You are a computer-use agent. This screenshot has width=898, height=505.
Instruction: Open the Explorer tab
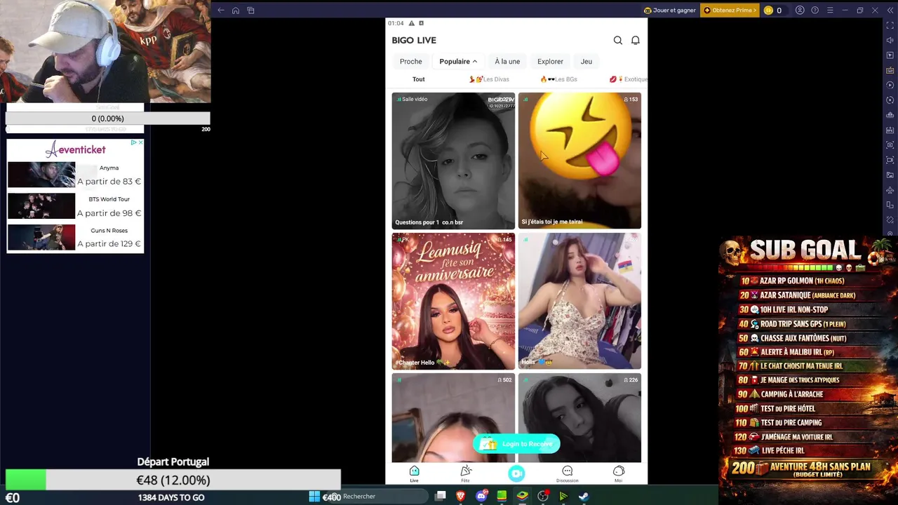550,61
